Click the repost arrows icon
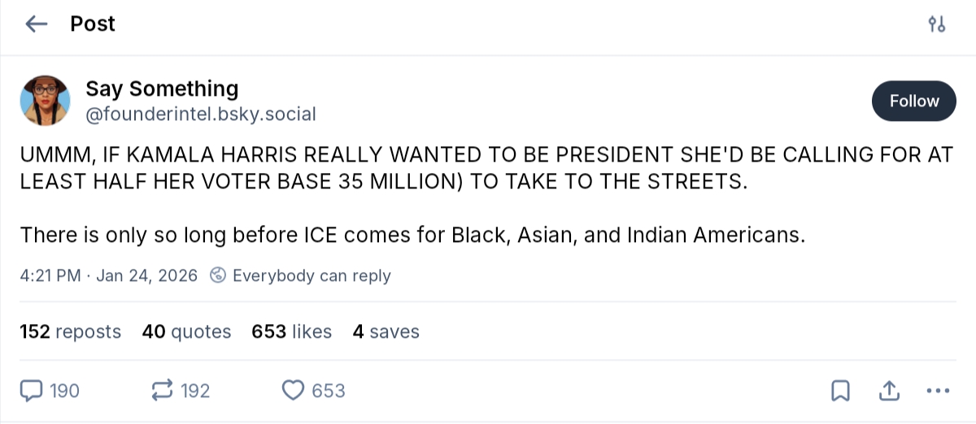The image size is (976, 424). point(163,391)
